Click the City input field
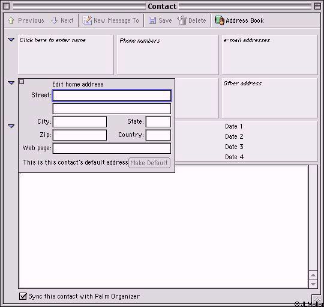This screenshot has width=324, height=307. coord(80,122)
